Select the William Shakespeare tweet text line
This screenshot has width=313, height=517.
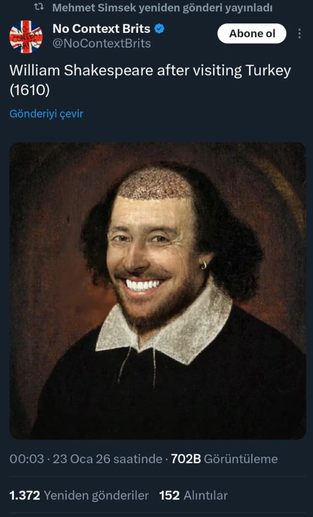(x=150, y=71)
